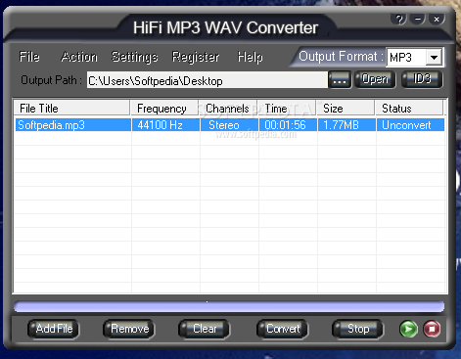
Task: Click the Clear button
Action: point(205,329)
